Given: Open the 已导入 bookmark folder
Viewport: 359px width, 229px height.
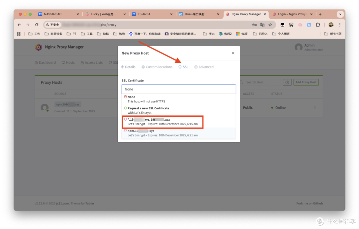Looking at the screenshot, I should tap(260, 34).
